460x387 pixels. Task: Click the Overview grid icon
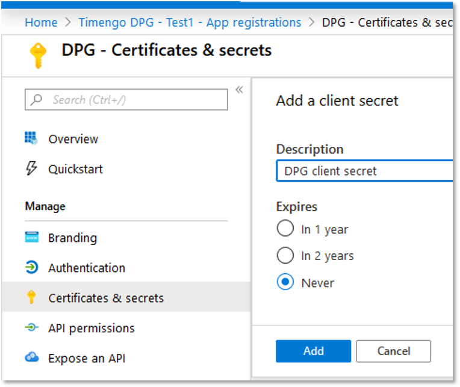point(31,138)
